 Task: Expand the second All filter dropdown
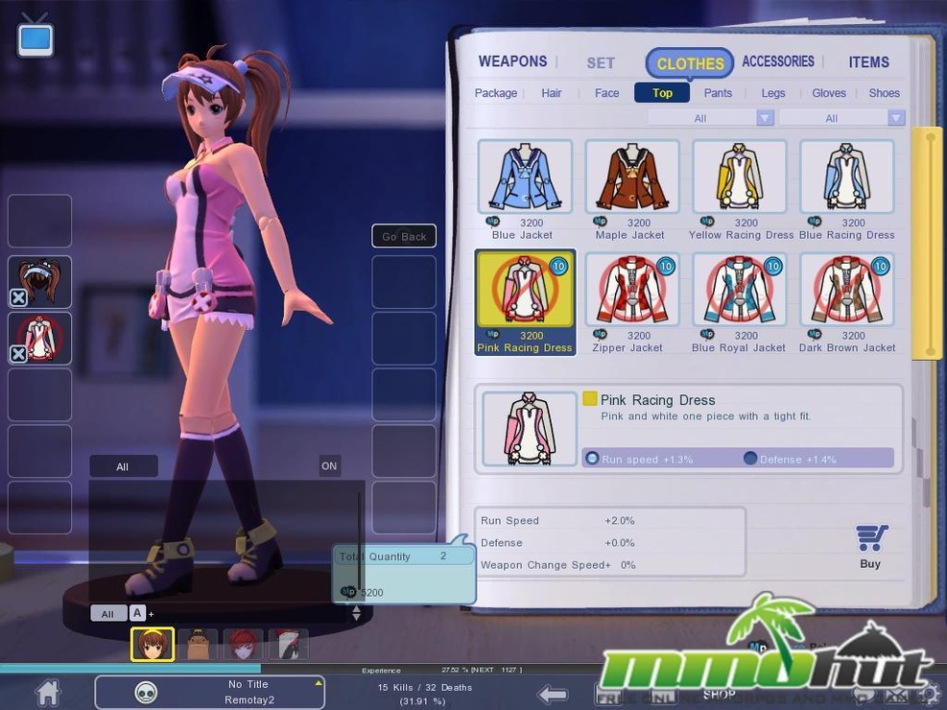841,118
